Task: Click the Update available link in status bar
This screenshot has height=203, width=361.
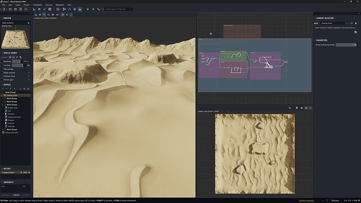Action: pos(307,201)
